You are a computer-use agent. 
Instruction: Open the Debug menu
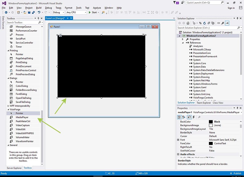pos(48,8)
